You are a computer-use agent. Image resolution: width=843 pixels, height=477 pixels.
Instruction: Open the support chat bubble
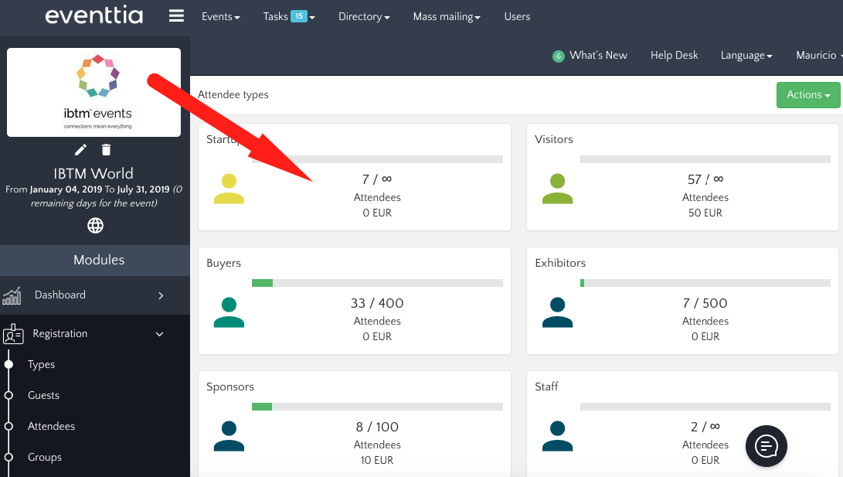(x=766, y=446)
